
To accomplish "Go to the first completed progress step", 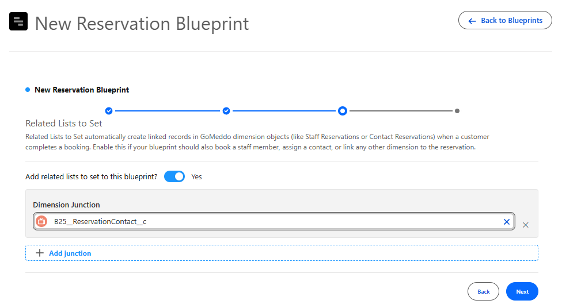I will point(109,111).
